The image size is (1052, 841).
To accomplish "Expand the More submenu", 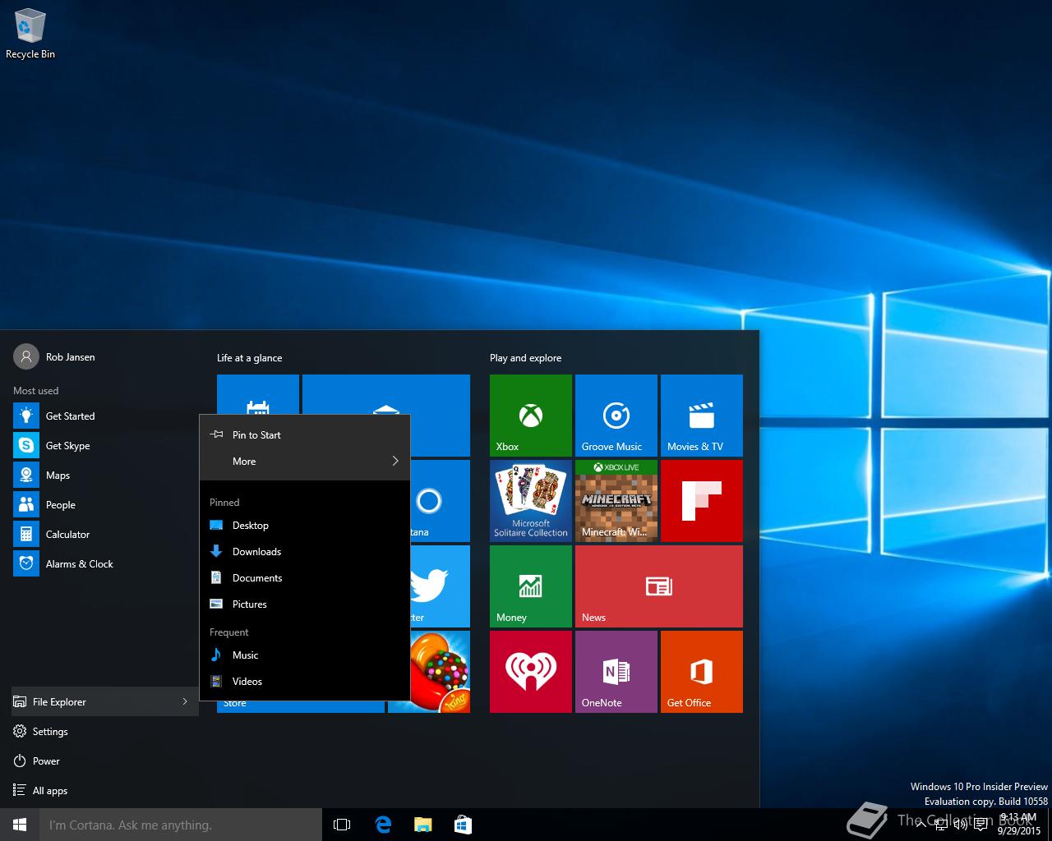I will pyautogui.click(x=304, y=462).
